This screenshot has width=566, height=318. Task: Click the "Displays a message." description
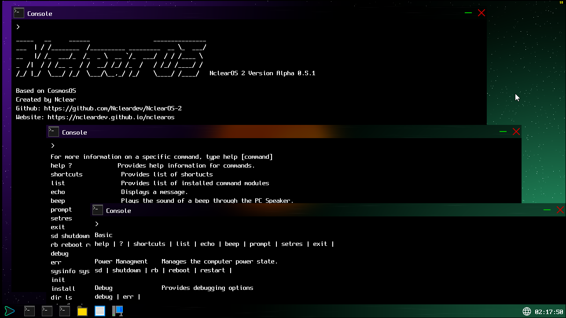pyautogui.click(x=154, y=192)
